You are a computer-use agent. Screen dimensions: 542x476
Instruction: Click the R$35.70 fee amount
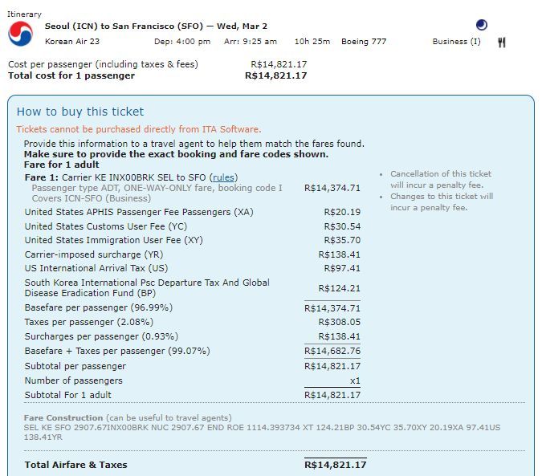342,240
